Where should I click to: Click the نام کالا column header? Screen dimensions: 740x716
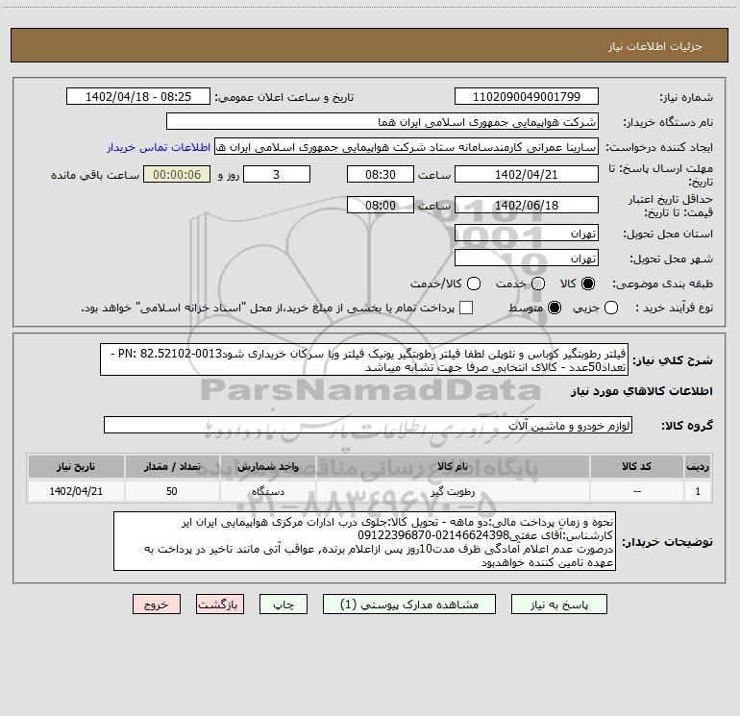tap(453, 467)
